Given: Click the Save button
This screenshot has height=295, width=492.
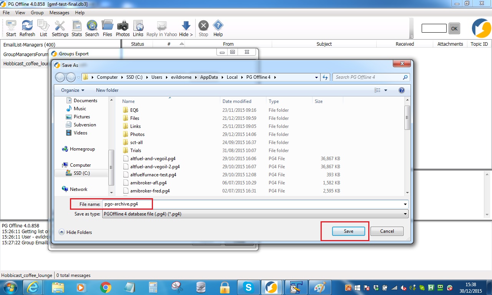Looking at the screenshot, I should click(x=349, y=231).
